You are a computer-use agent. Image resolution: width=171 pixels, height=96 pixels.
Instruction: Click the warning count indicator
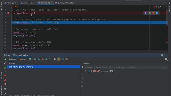pyautogui.click(x=160, y=7)
